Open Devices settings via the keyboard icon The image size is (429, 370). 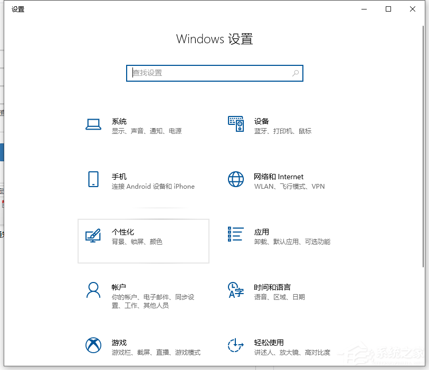click(236, 125)
